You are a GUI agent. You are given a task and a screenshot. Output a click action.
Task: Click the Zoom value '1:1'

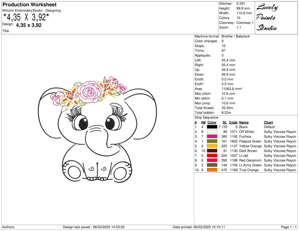pyautogui.click(x=239, y=27)
